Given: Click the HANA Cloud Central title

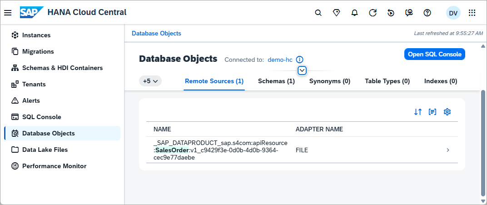Looking at the screenshot, I should pos(87,12).
